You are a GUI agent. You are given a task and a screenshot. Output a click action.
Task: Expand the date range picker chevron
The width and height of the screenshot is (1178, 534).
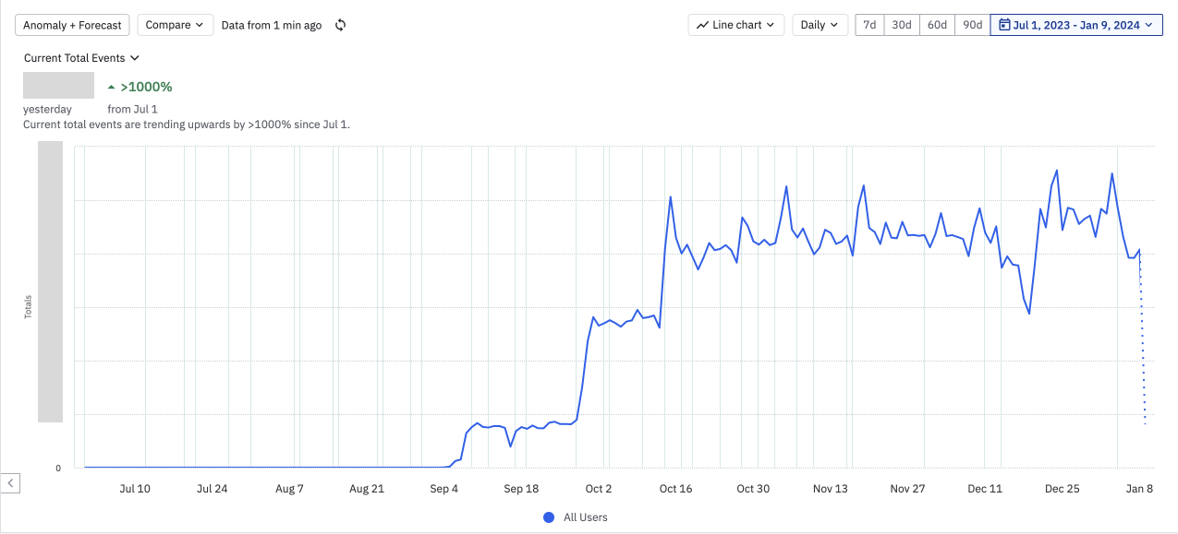point(1148,25)
